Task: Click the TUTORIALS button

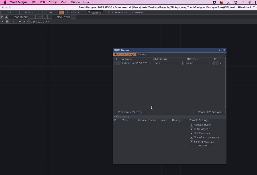Action: [x=49, y=12]
